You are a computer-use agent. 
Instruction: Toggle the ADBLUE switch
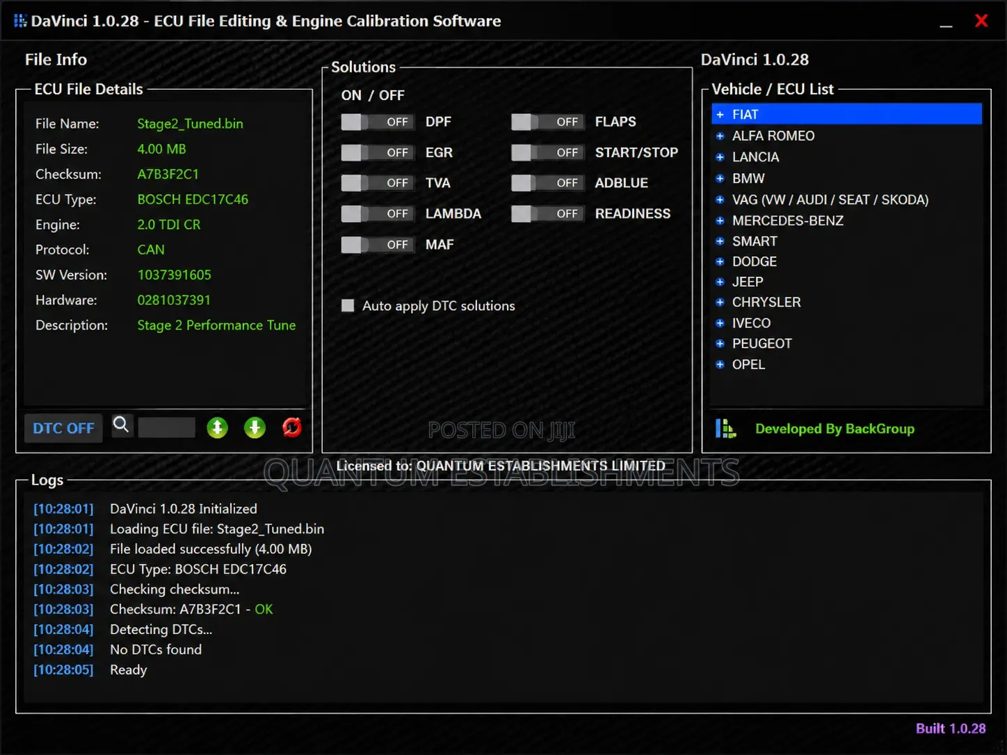click(x=548, y=184)
